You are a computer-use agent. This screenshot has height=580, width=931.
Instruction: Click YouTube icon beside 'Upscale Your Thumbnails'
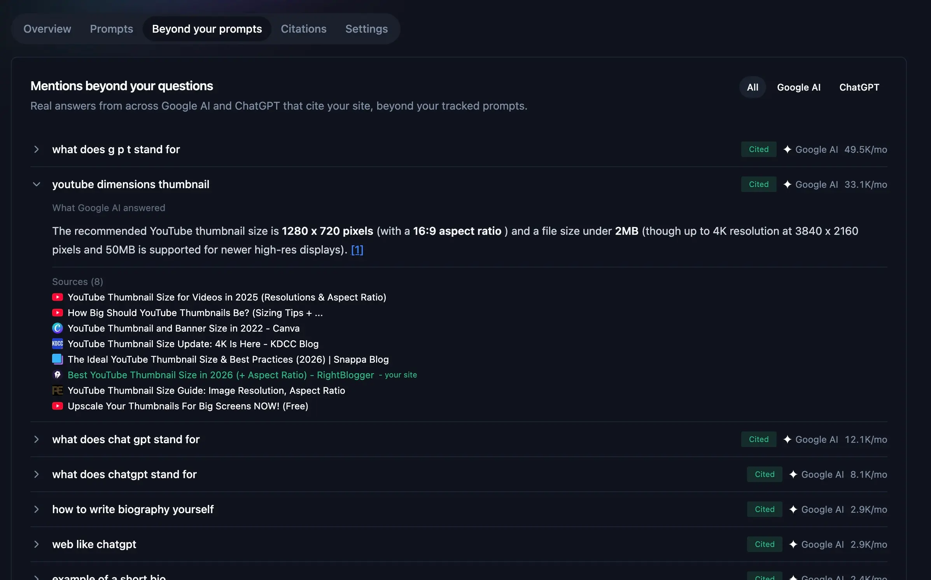(58, 406)
